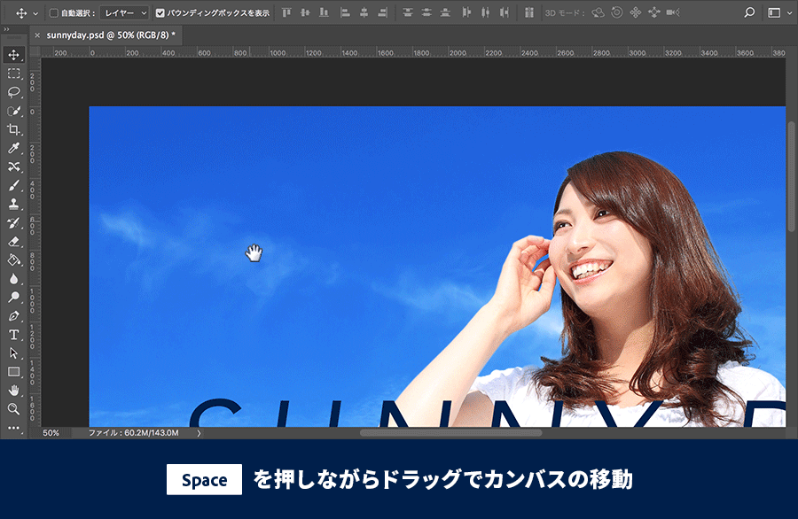
Task: Select the Crop tool
Action: 13,129
